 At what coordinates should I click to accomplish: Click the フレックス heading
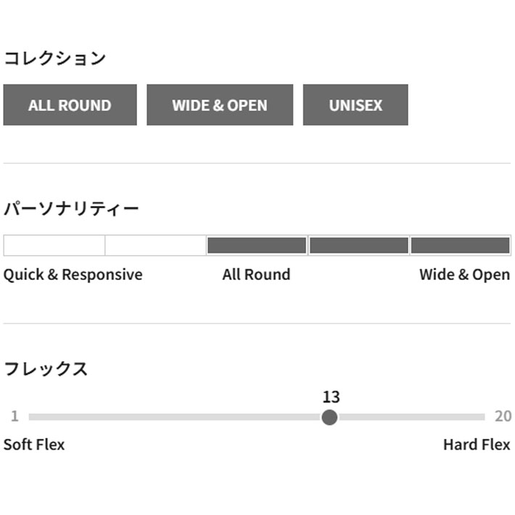pos(46,368)
